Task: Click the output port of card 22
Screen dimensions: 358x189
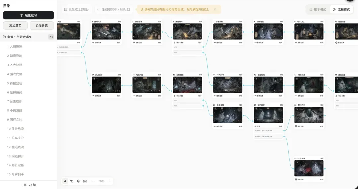Action: coord(325,115)
